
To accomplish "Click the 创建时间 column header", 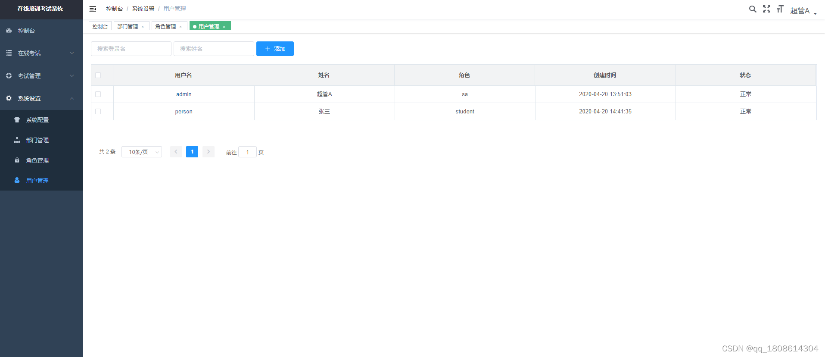I will tap(605, 75).
